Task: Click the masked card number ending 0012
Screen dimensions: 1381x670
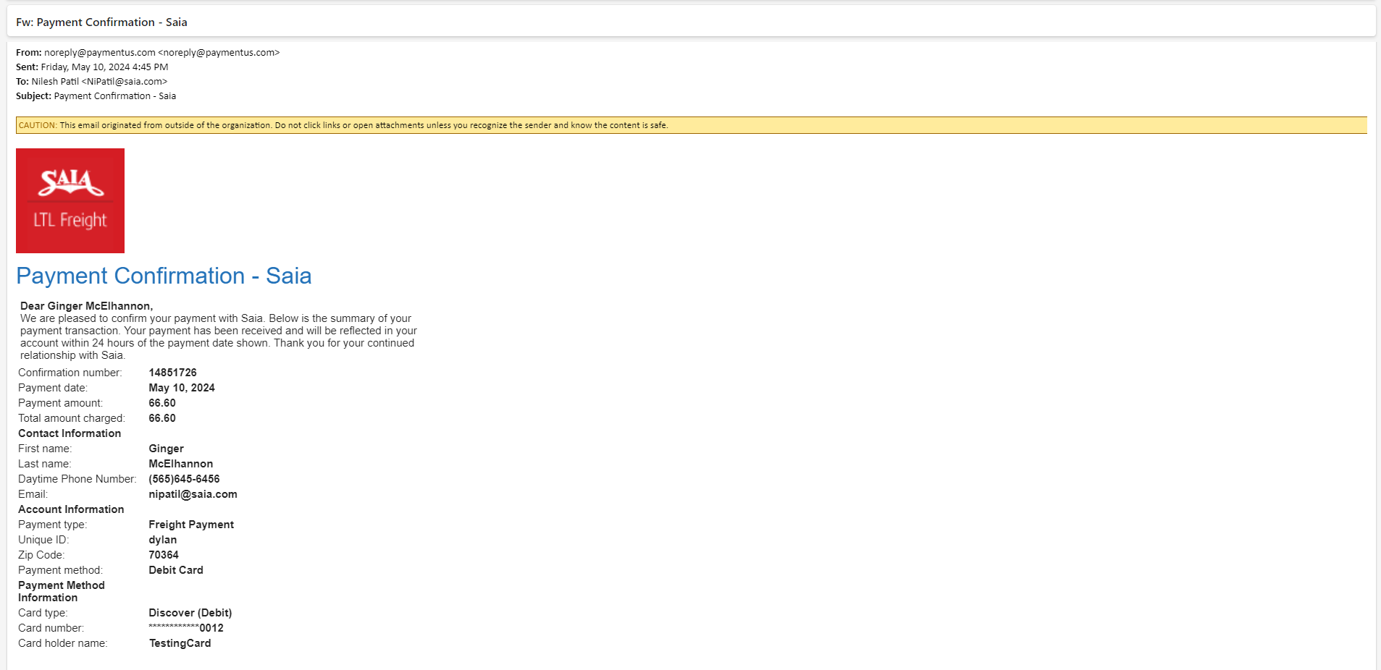Action: [x=186, y=628]
